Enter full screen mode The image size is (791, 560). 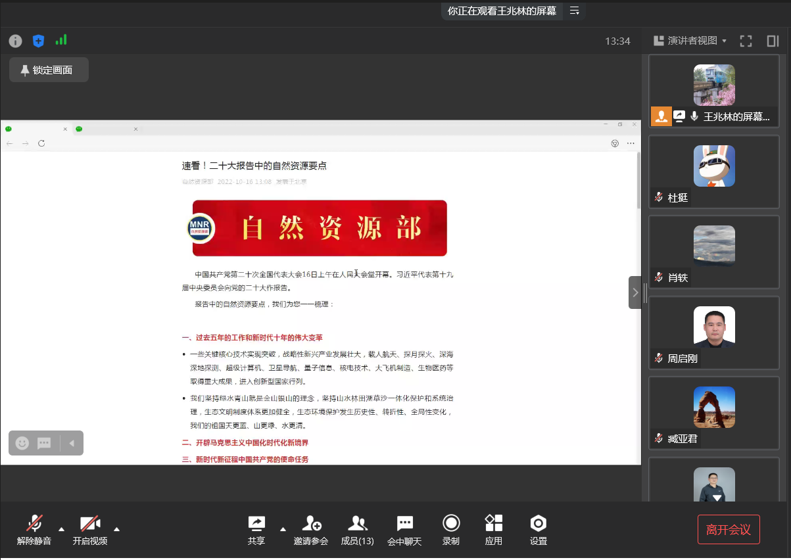point(746,41)
